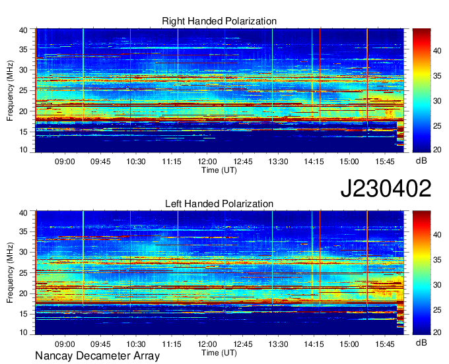Image resolution: width=449 pixels, height=364 pixels.
Task: Click the 30 dB label on left-handed colorbar
Action: (437, 285)
